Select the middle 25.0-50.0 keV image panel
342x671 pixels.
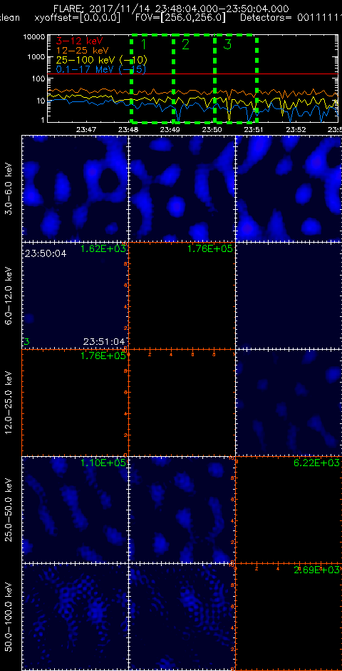click(x=182, y=510)
